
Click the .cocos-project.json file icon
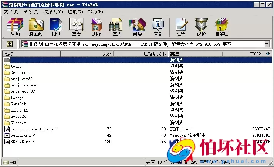point(7,129)
